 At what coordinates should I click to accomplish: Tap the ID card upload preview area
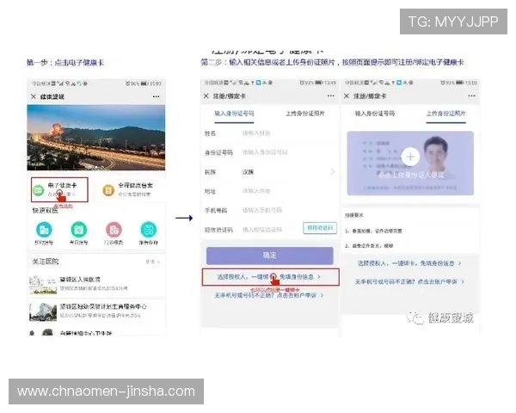click(x=410, y=163)
